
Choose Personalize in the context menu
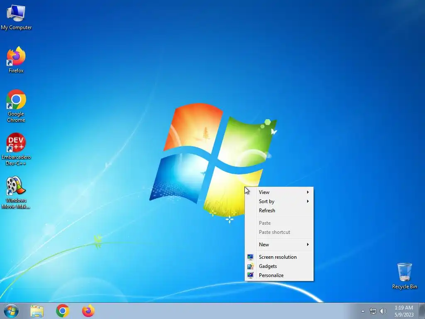tap(279, 275)
